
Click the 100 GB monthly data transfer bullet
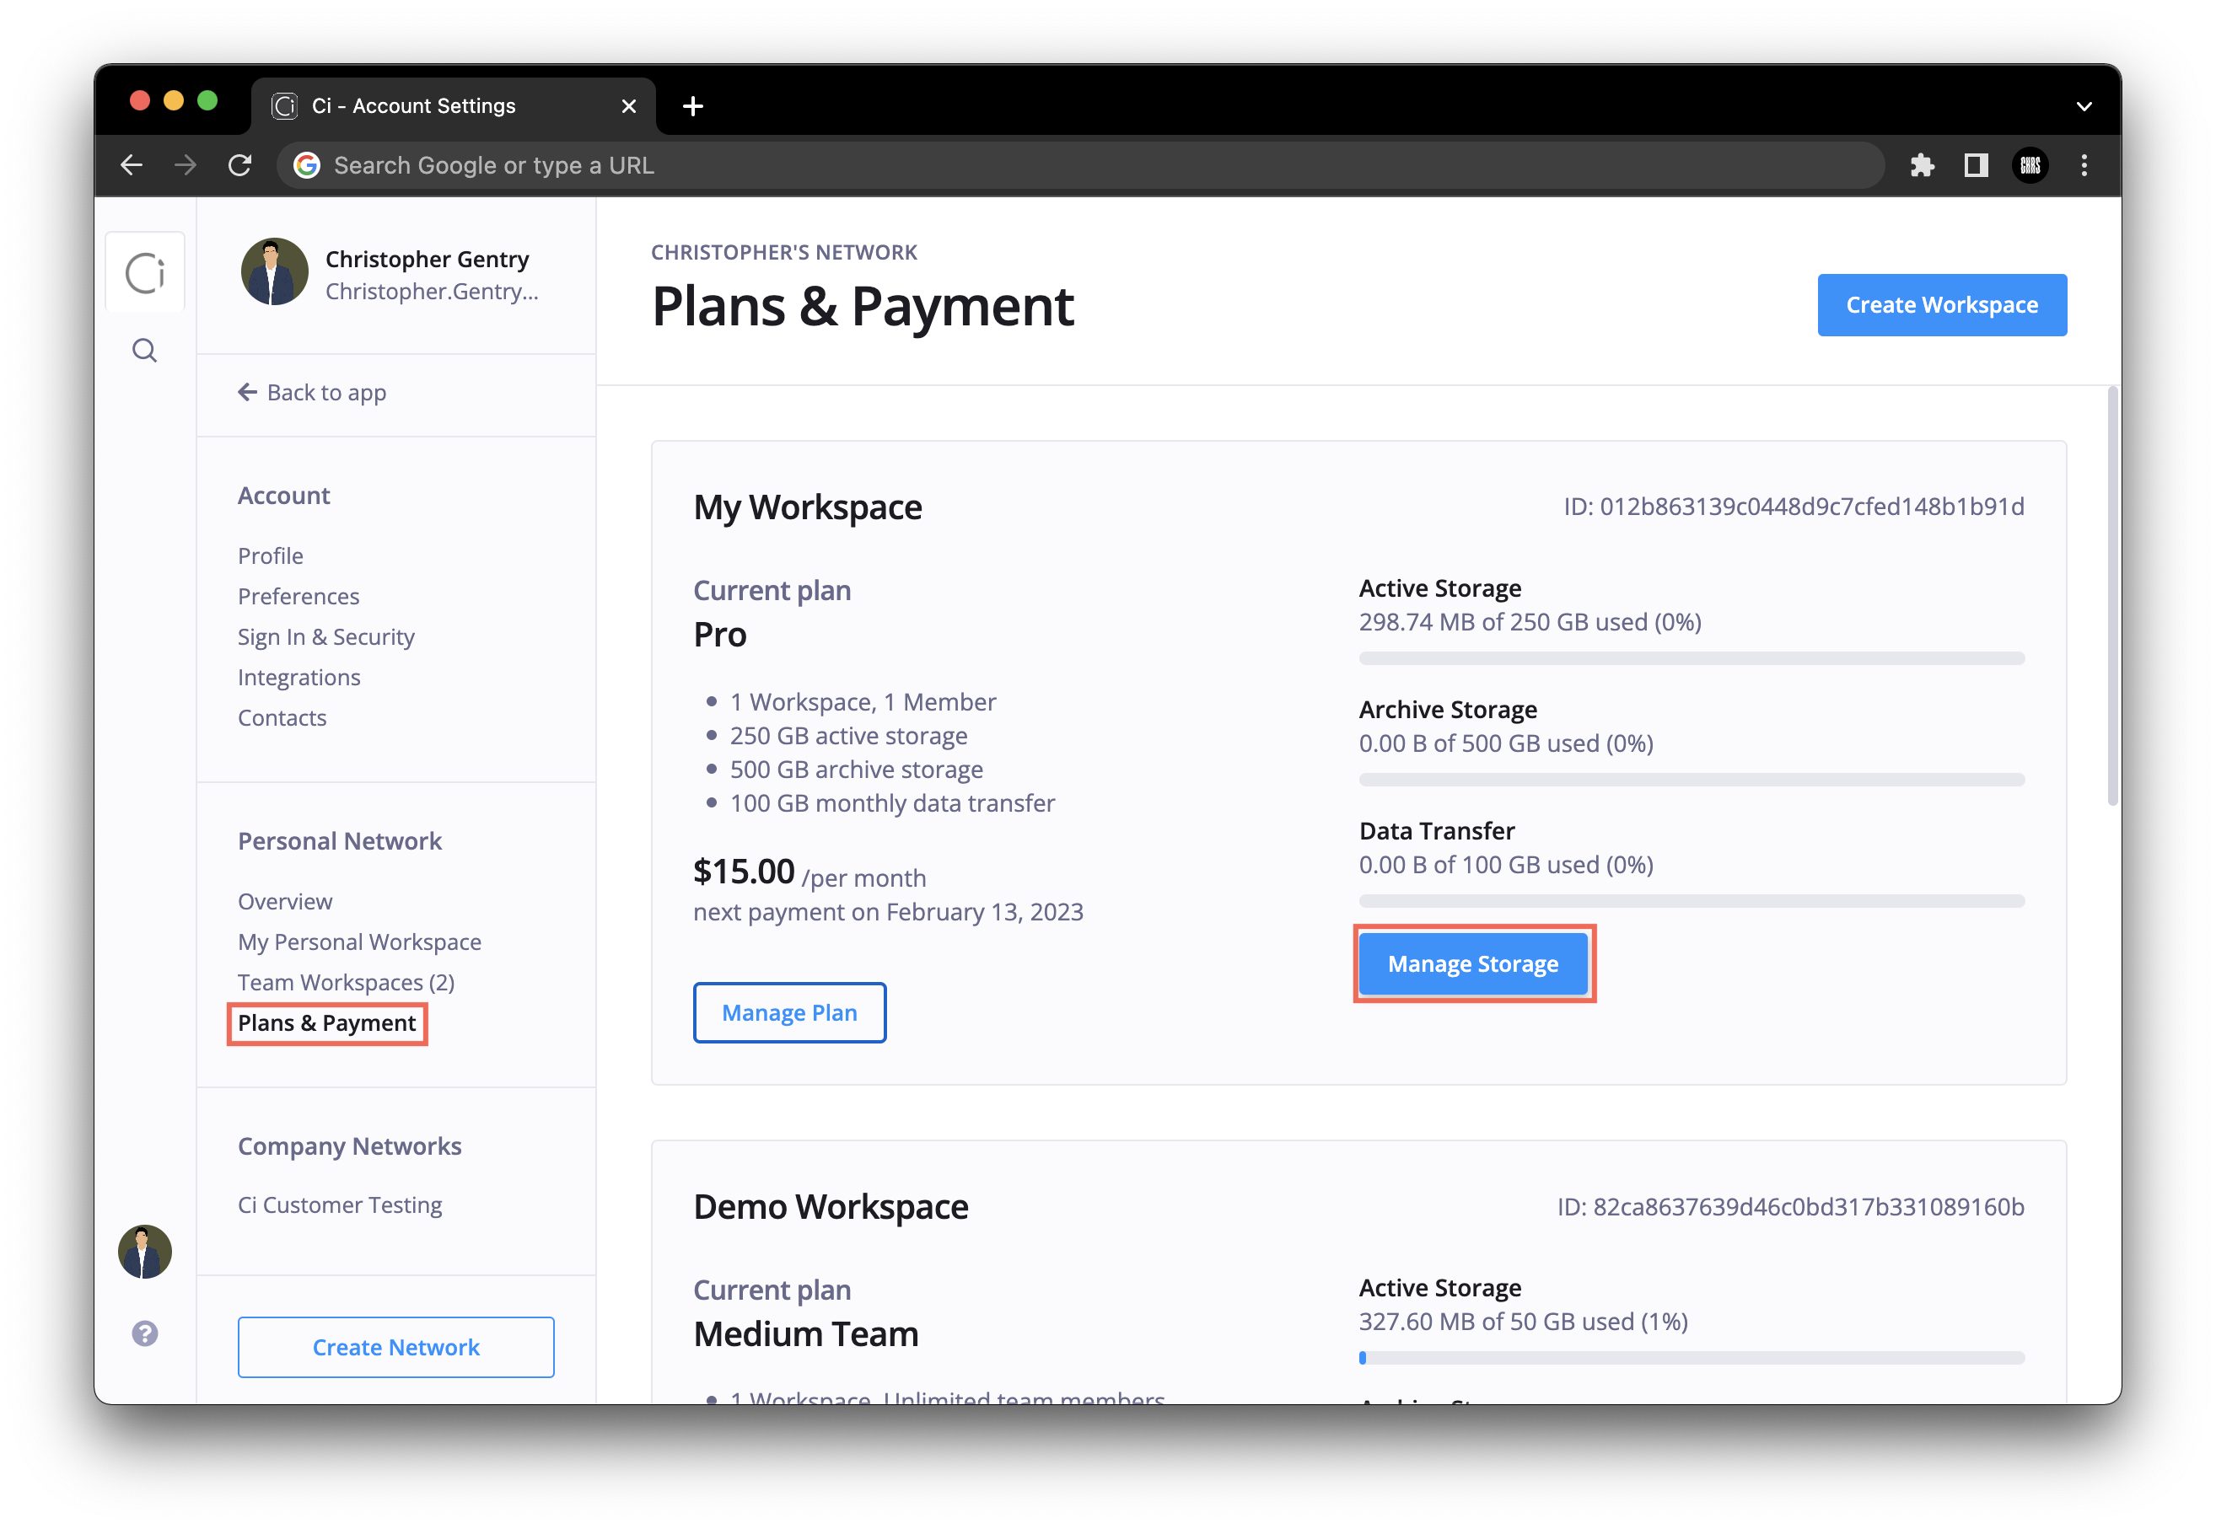coord(892,802)
